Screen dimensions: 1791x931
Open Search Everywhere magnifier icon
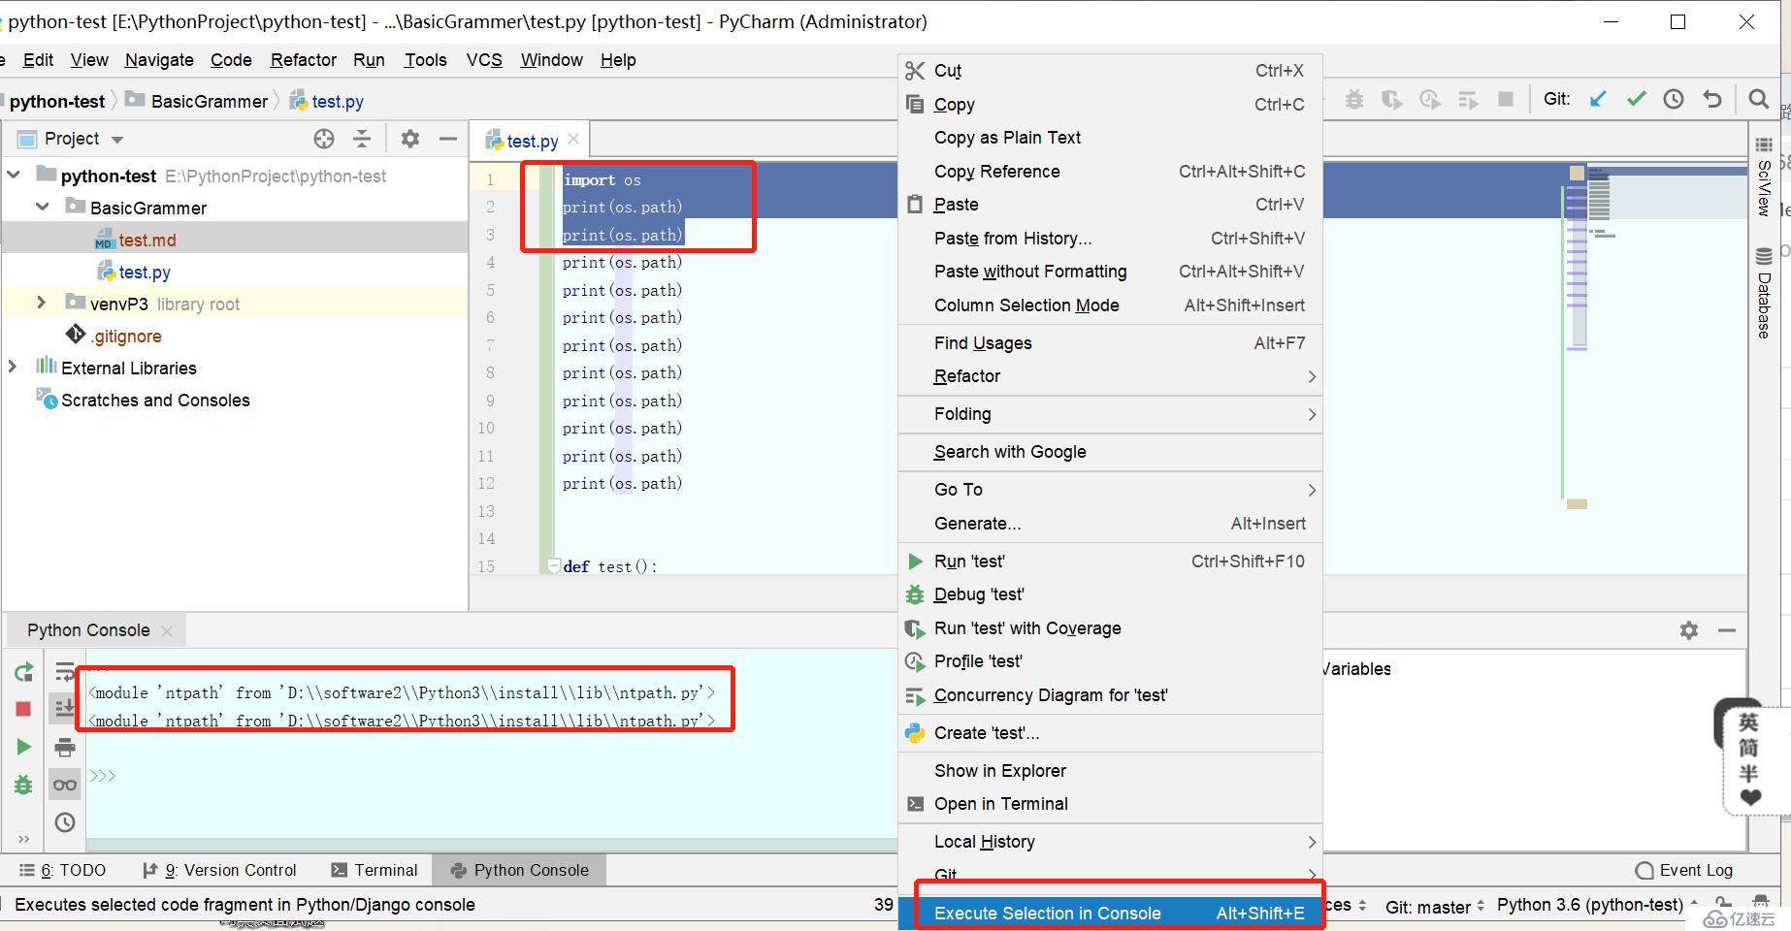pos(1758,99)
